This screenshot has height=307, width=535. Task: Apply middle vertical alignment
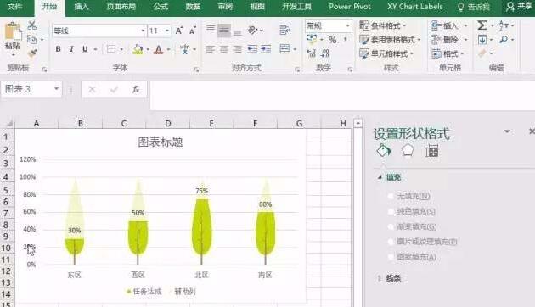click(224, 31)
